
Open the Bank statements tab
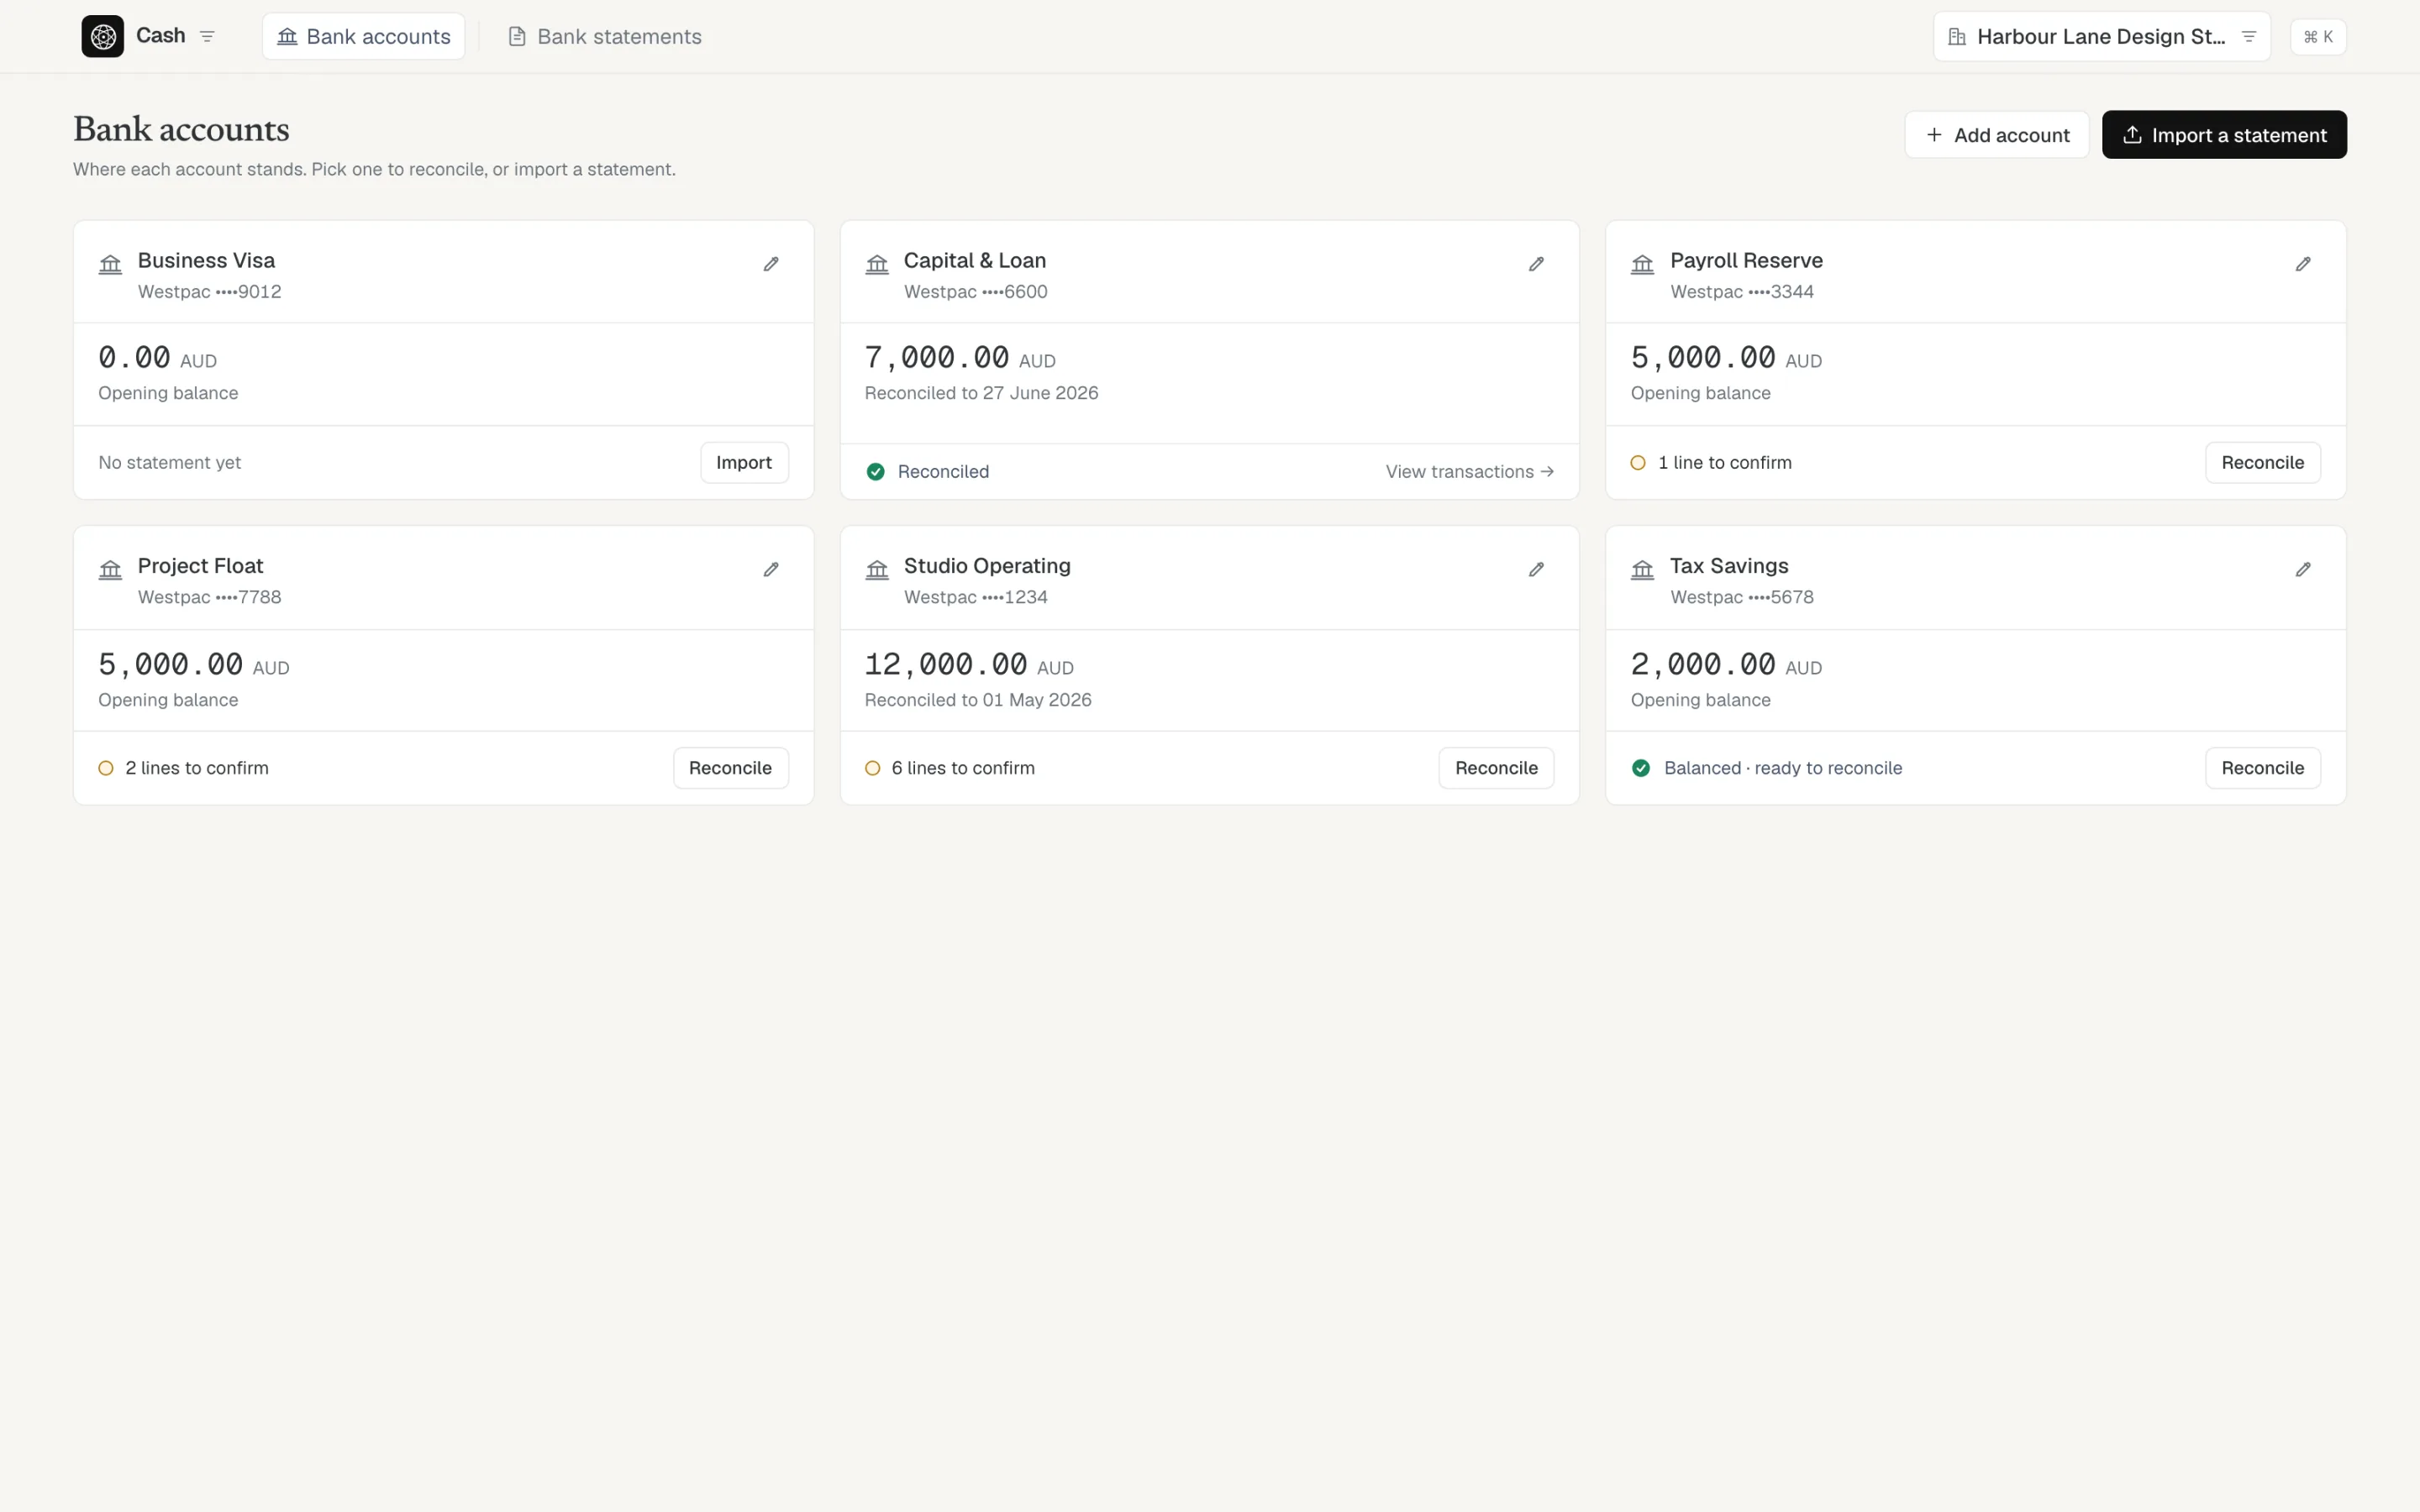click(605, 36)
